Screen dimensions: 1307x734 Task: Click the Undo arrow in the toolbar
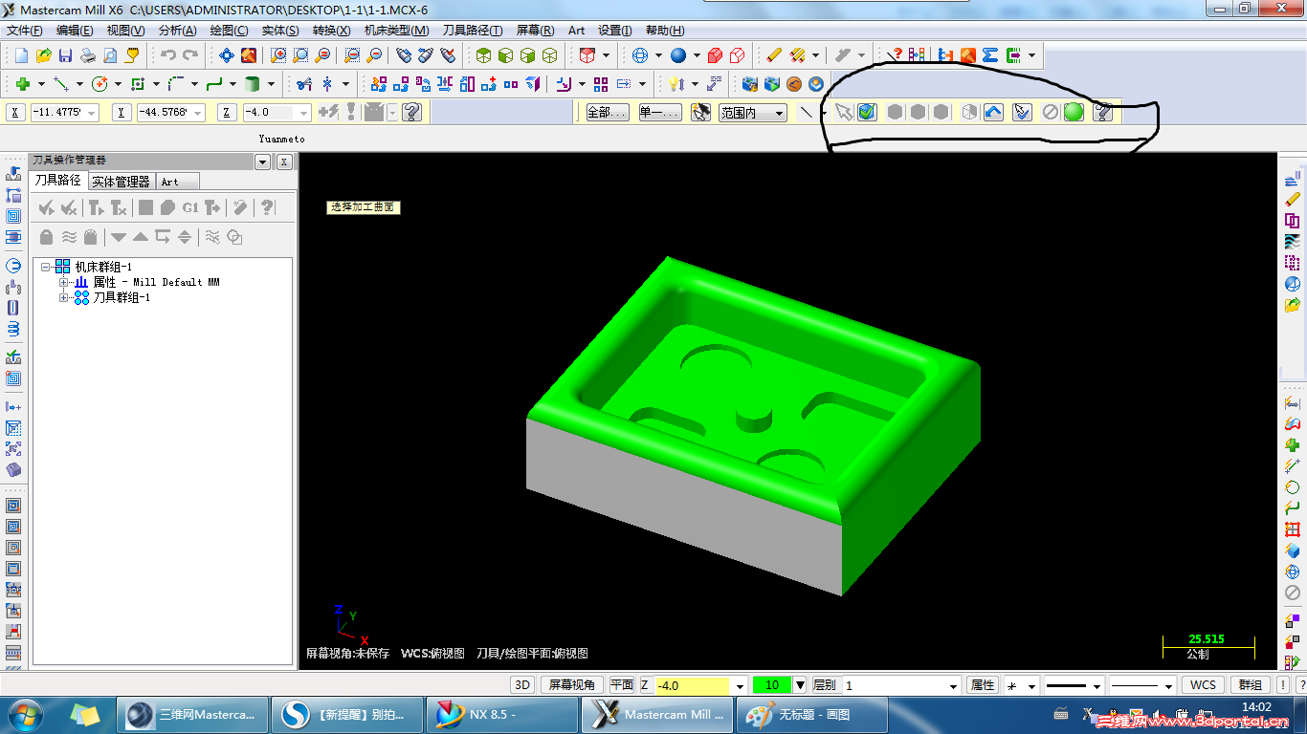[x=168, y=55]
